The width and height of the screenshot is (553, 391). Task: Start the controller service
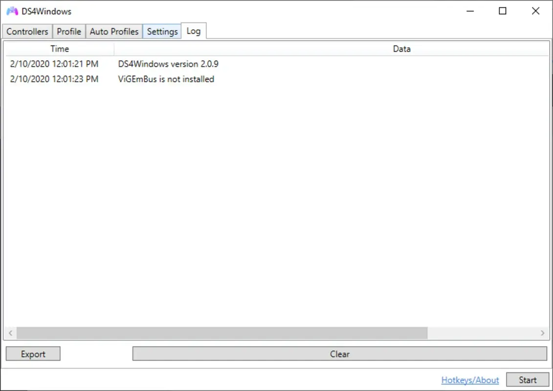tap(528, 380)
